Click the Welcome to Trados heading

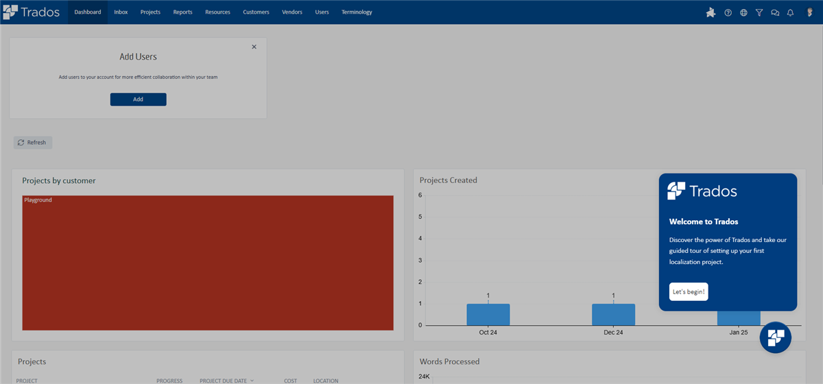[x=704, y=221]
